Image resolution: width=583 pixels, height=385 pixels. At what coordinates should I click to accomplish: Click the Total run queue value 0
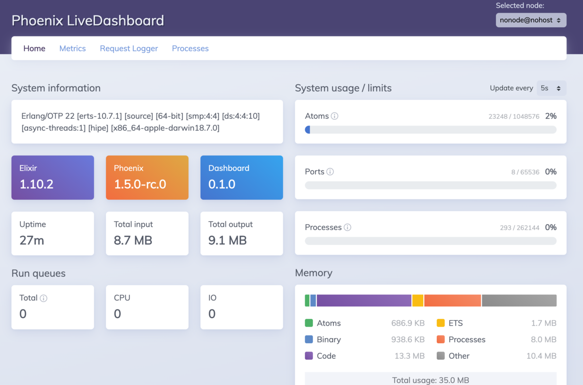(23, 314)
